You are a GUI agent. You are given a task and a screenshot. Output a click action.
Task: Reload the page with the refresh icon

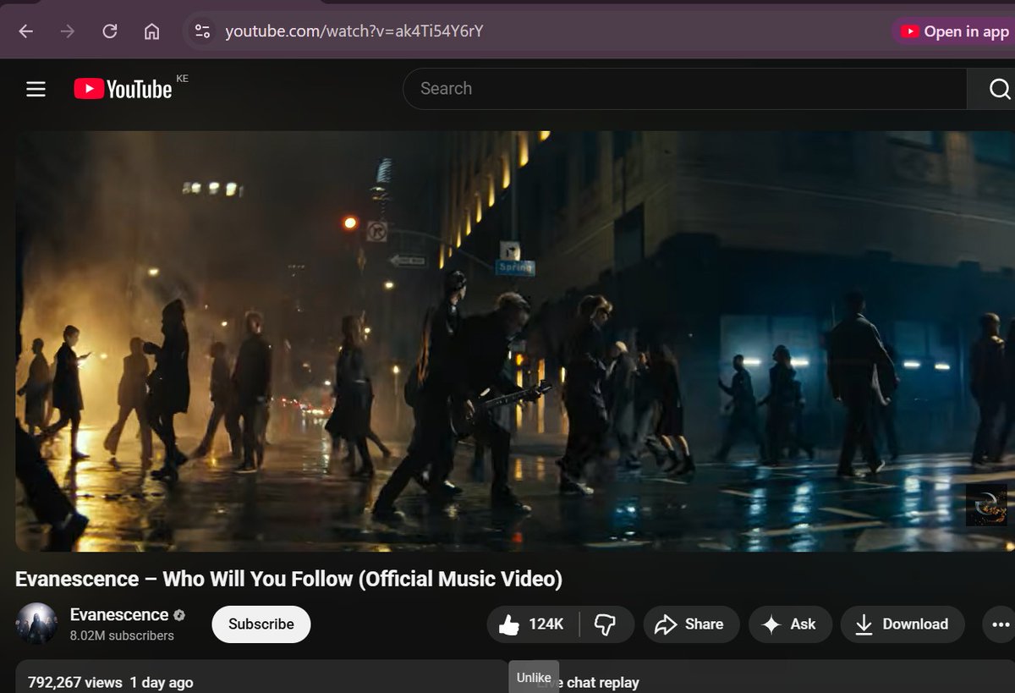(x=110, y=31)
